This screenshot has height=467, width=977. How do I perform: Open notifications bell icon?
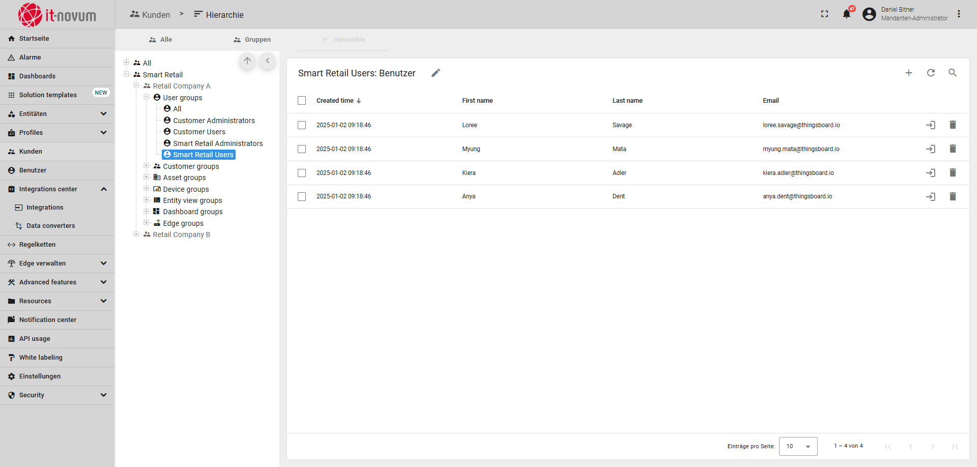click(846, 14)
